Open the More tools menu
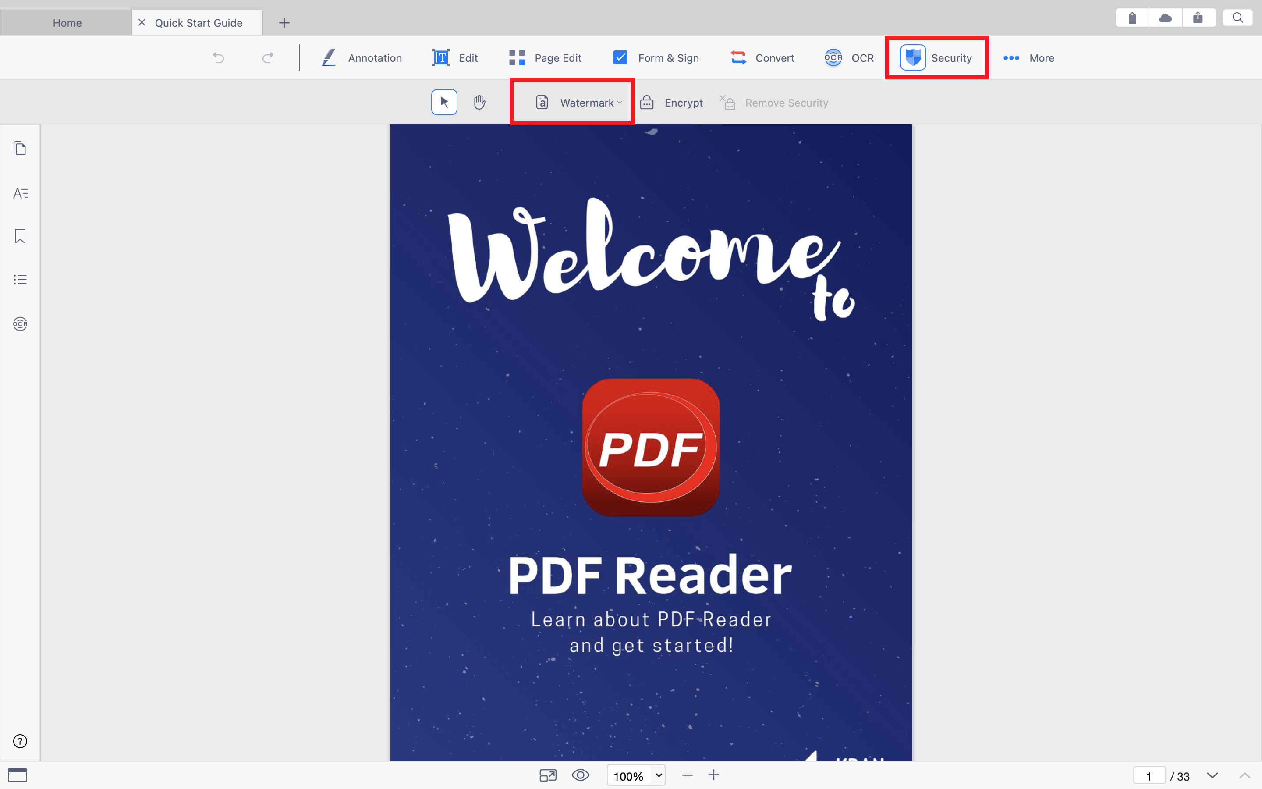The image size is (1262, 789). tap(1028, 57)
